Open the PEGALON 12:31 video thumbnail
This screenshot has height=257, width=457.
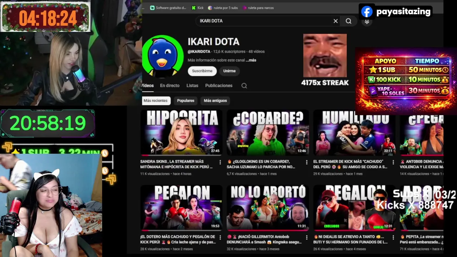[x=354, y=208]
